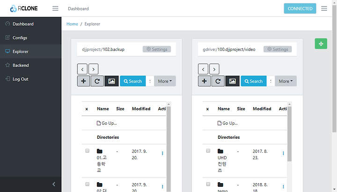
Task: Check the box for temp folder
Action: click(x=208, y=184)
